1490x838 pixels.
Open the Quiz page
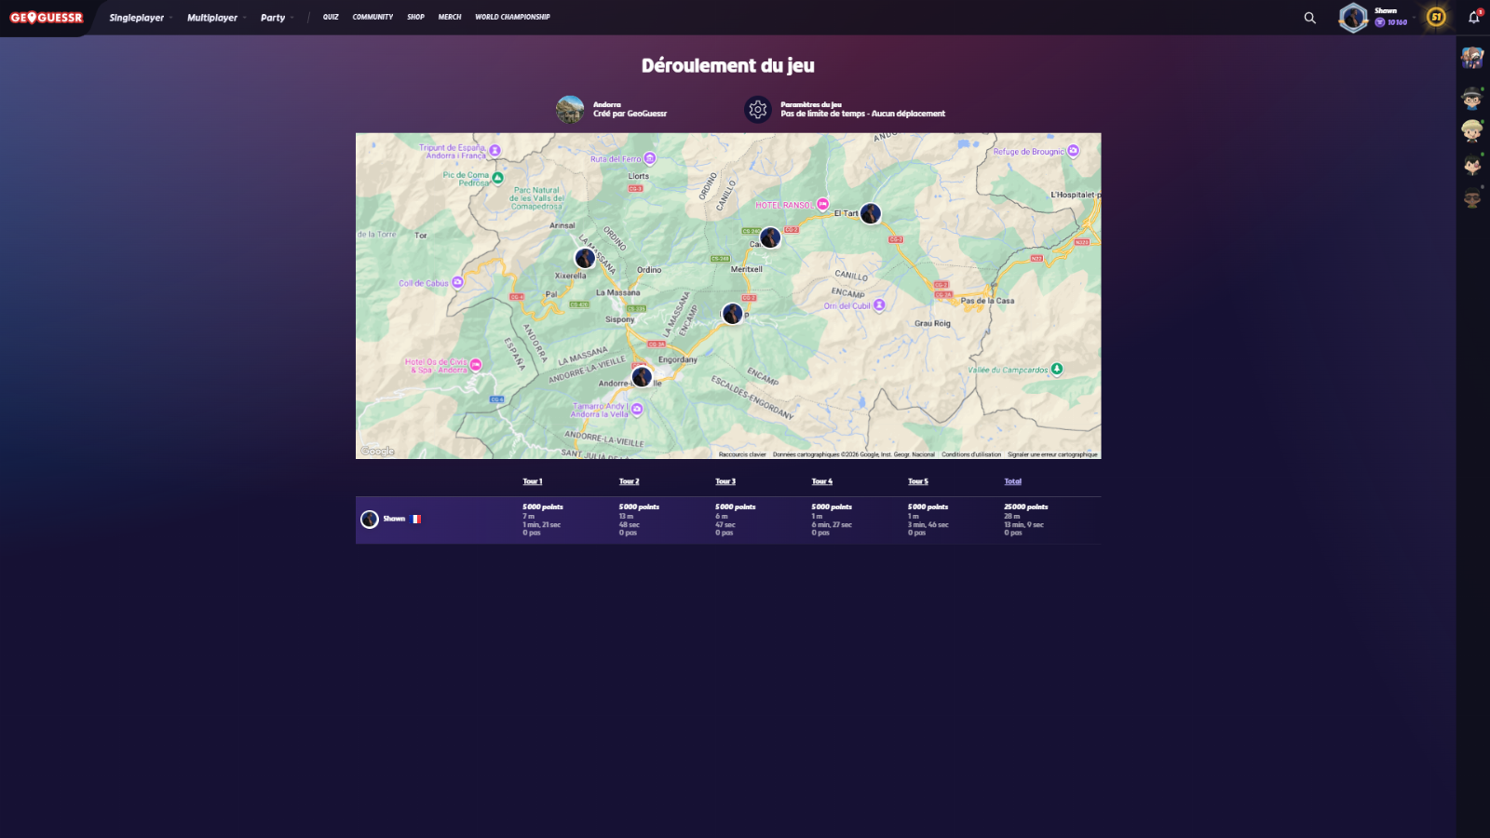coord(331,17)
